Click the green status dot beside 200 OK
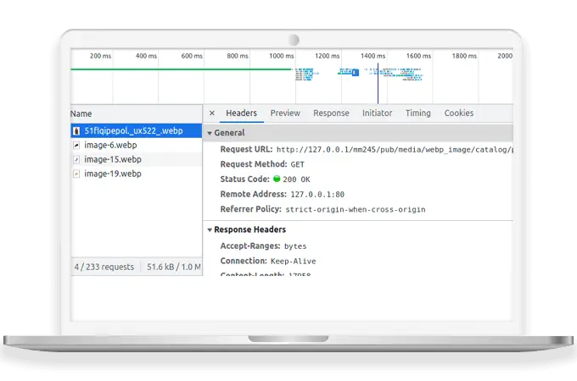 pos(277,179)
